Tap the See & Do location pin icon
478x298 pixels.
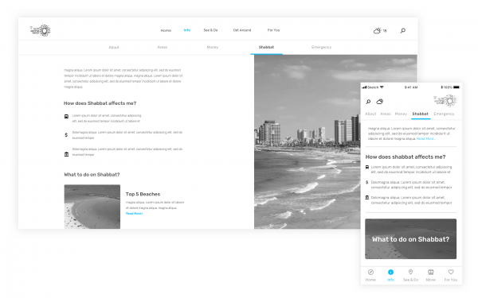point(410,272)
